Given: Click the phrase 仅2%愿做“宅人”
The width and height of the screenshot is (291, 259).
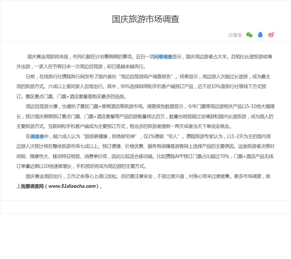Looking at the screenshot, I should coord(162,136).
